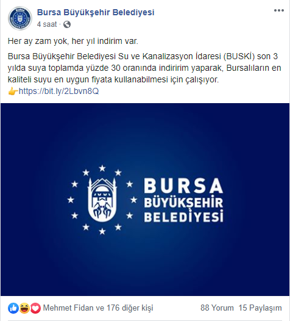The height and width of the screenshot is (321, 290).
Task: Click the '4 saat' post timestamp
Action: click(47, 24)
